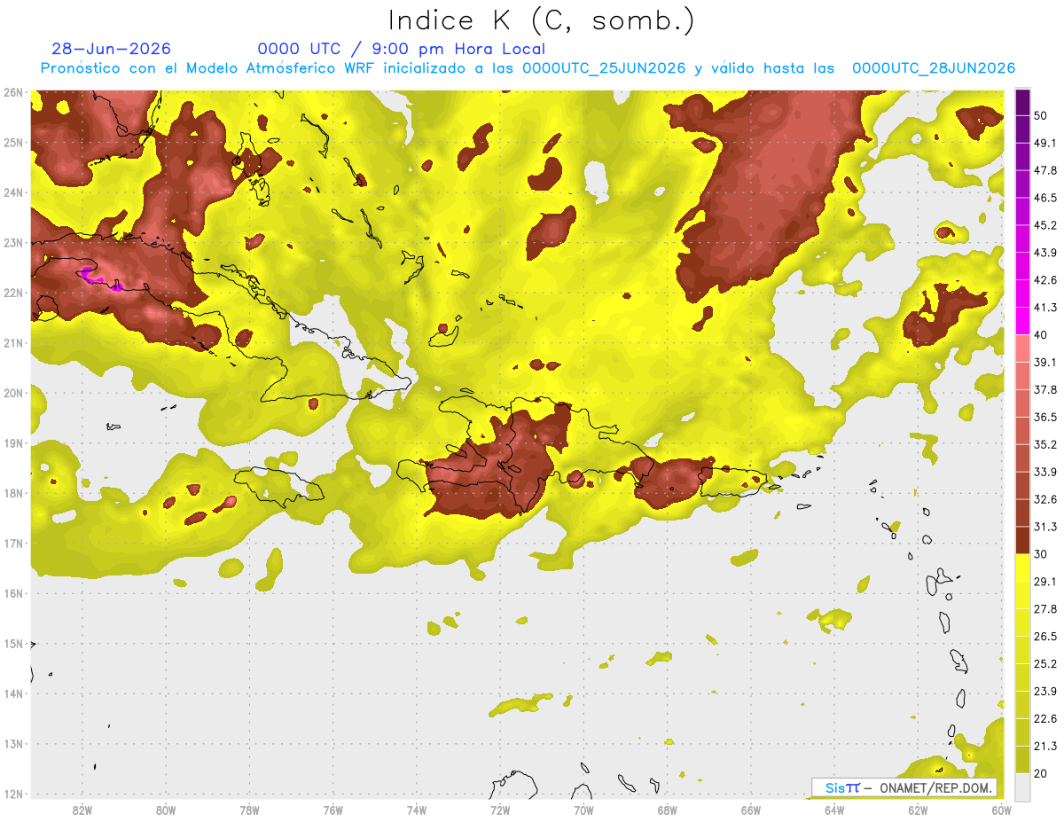Click colorbar label "37.8"

(1044, 389)
